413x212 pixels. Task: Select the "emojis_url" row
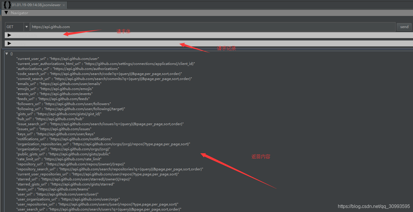pos(55,89)
